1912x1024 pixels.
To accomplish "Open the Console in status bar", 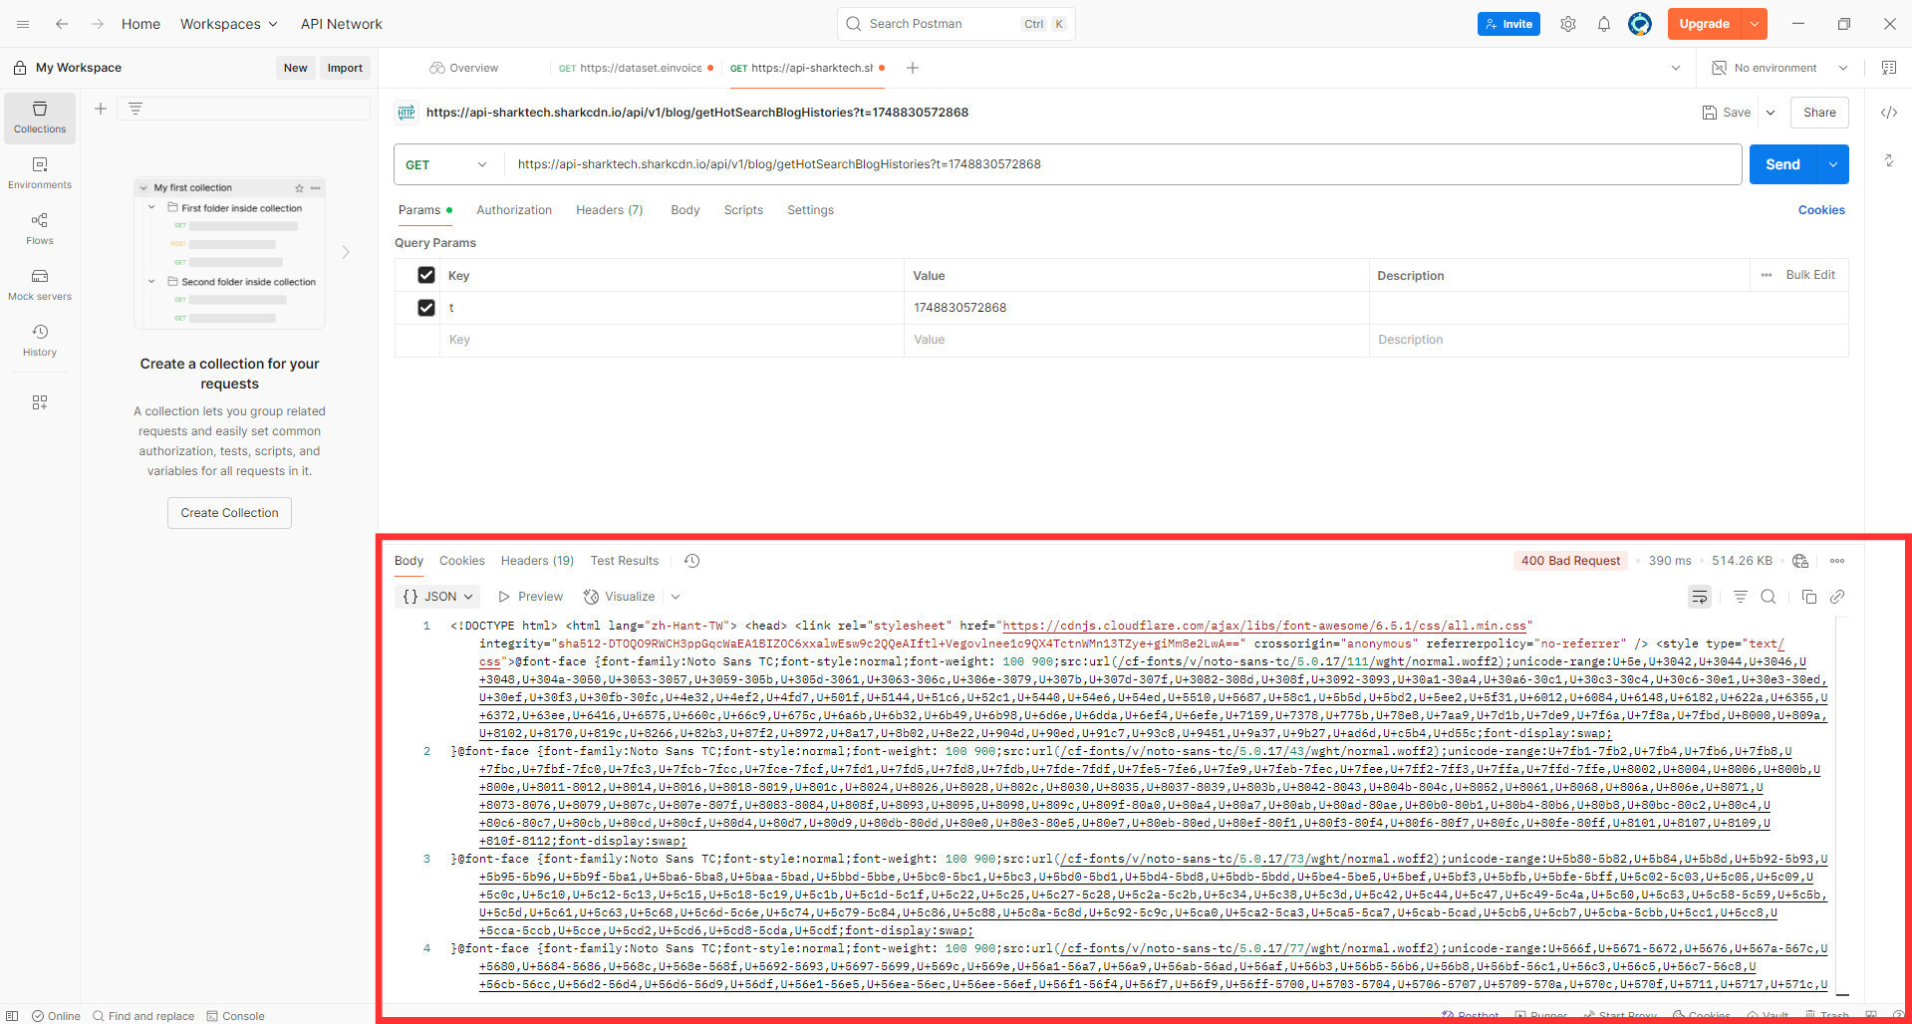I will pyautogui.click(x=236, y=1016).
